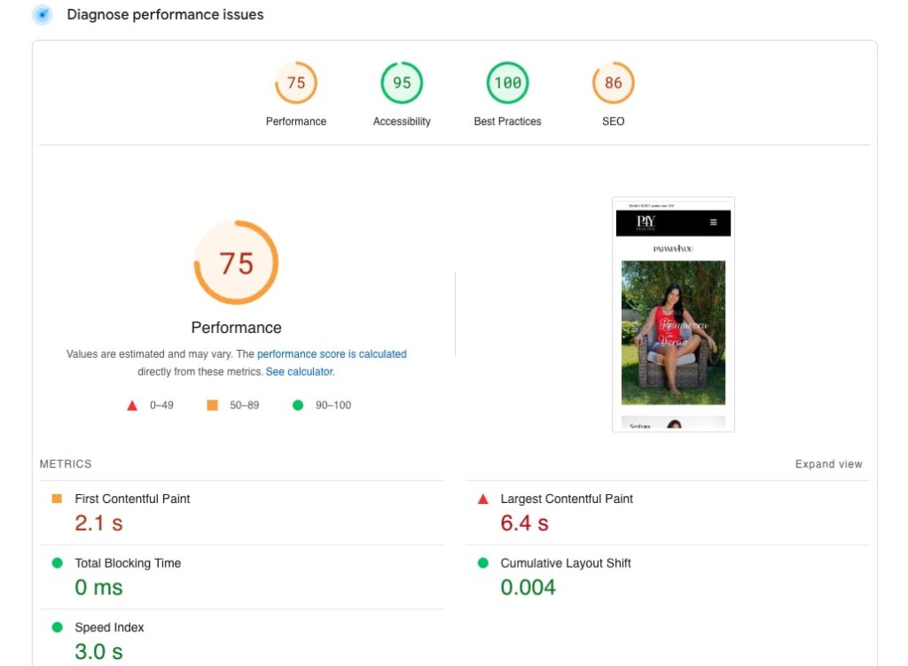
Task: Click the orange square 50–89 legend icon
Action: click(x=212, y=406)
